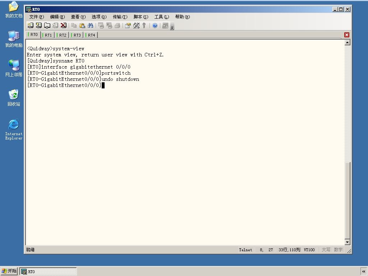The image size is (368, 276).
Task: Switch to the RT1 session tab
Action: click(48, 35)
